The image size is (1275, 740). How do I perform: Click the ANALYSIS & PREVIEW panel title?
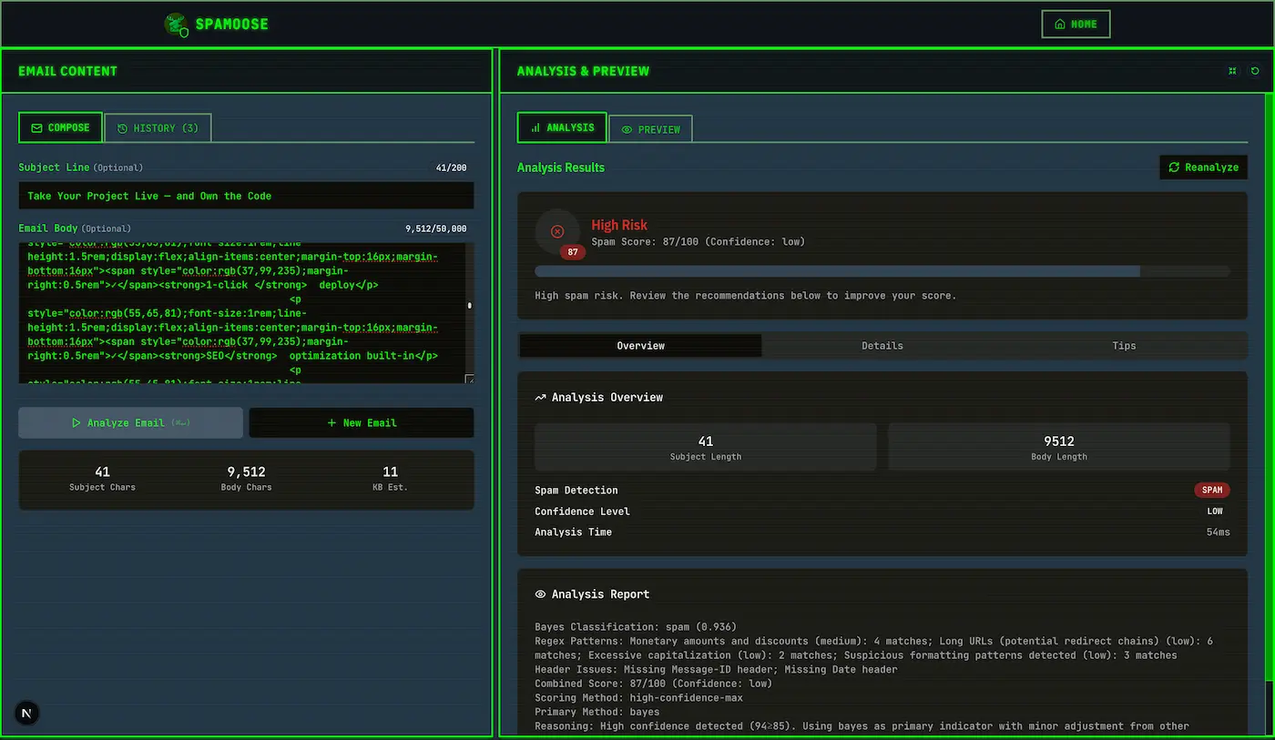(583, 71)
